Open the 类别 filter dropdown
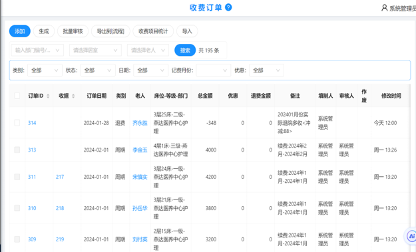 tap(45, 70)
